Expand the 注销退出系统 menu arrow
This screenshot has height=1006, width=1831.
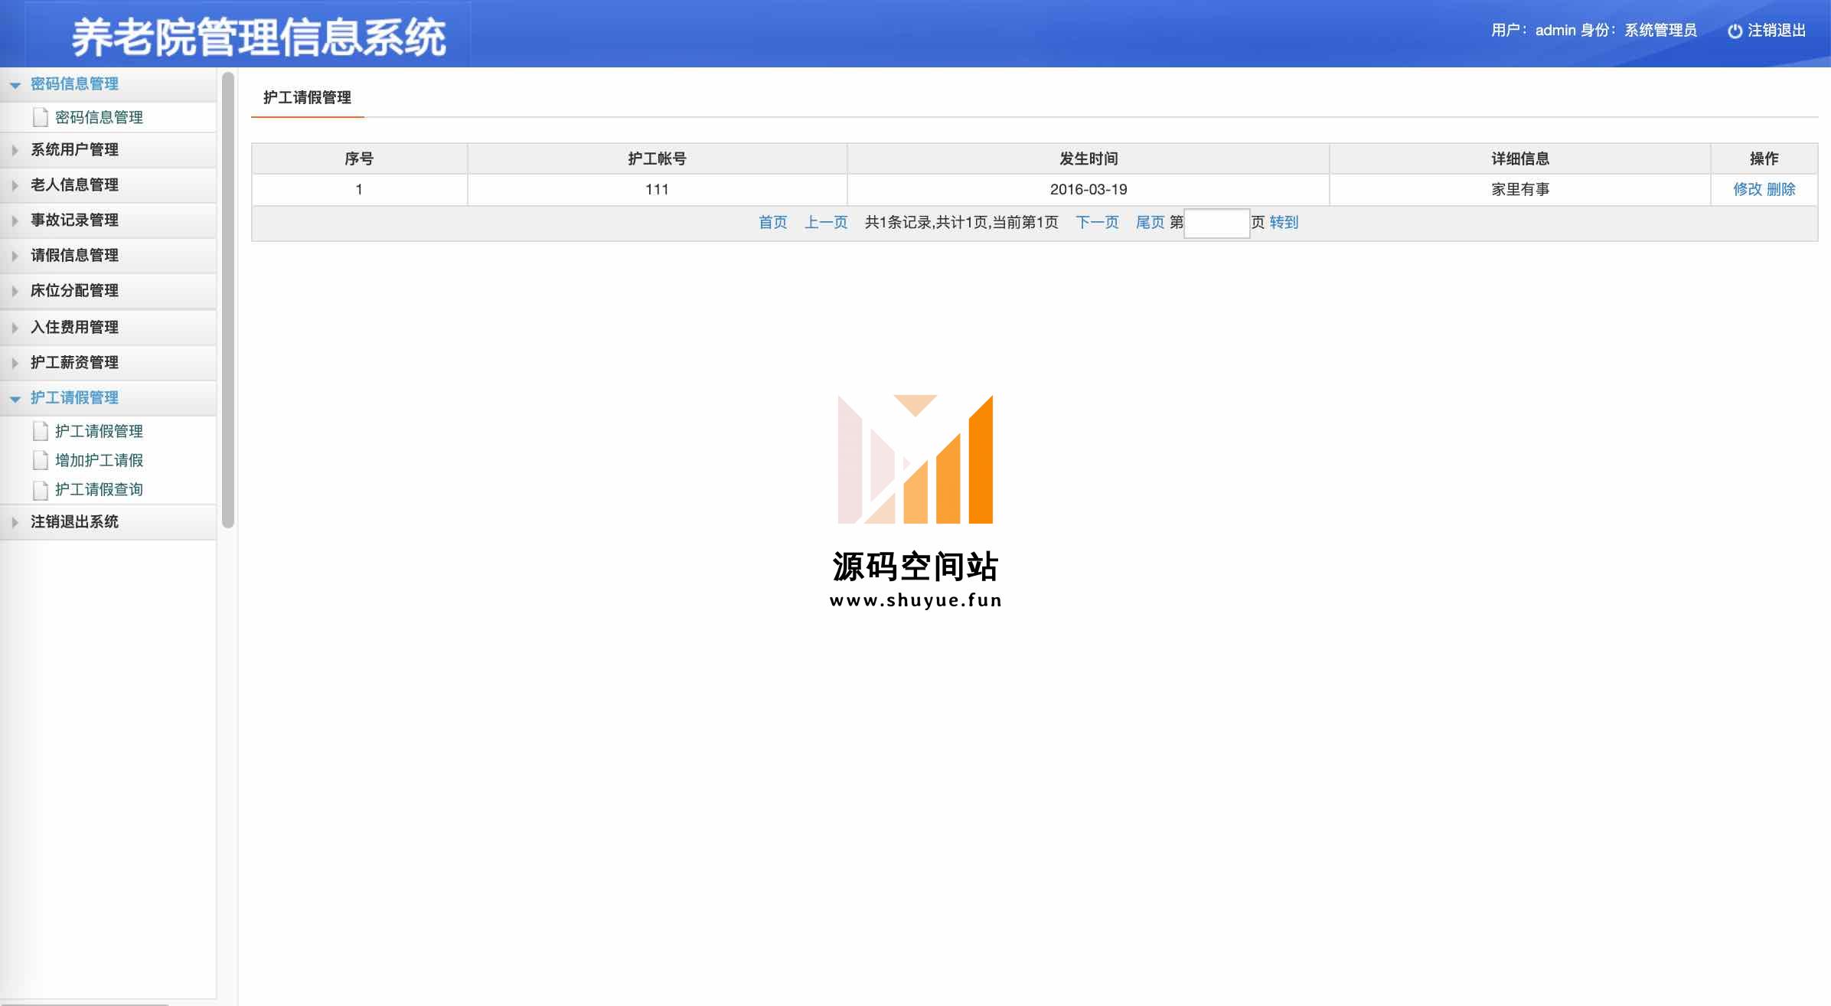[x=15, y=522]
